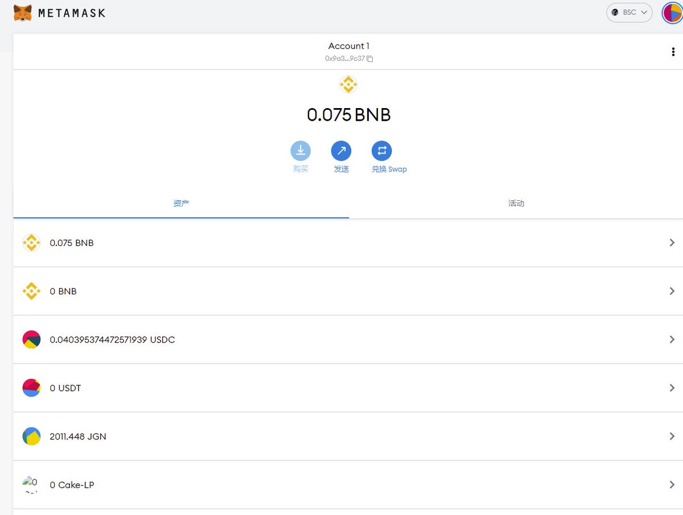Select the large 0.075 BNB balance heading
The width and height of the screenshot is (683, 515).
click(349, 115)
